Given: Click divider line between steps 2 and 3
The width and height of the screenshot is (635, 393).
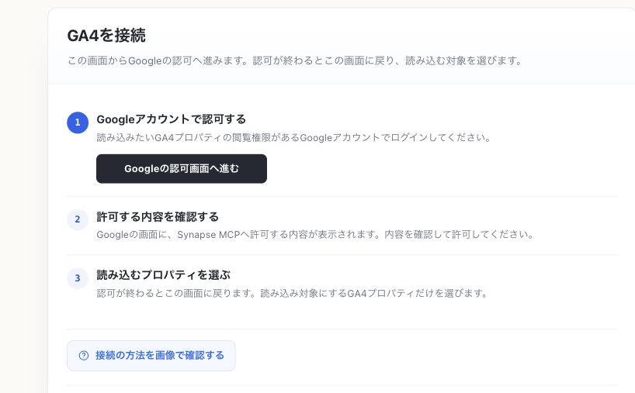Looking at the screenshot, I should point(342,255).
